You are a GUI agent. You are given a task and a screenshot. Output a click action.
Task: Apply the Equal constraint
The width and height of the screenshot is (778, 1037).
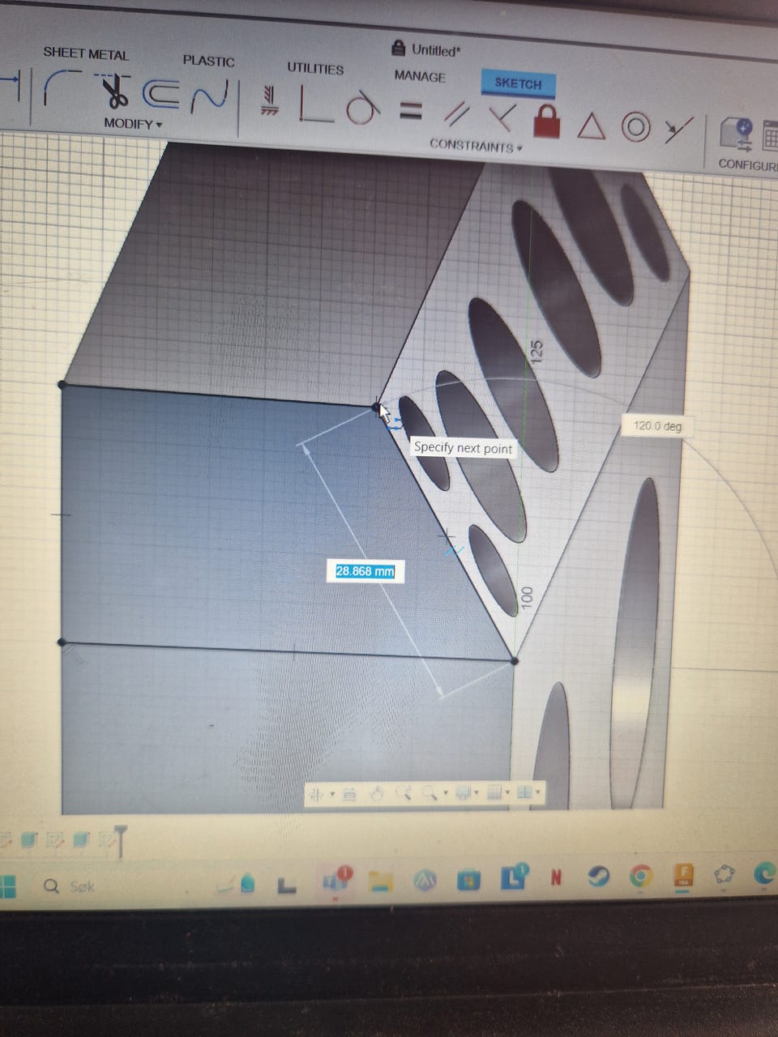pyautogui.click(x=411, y=111)
